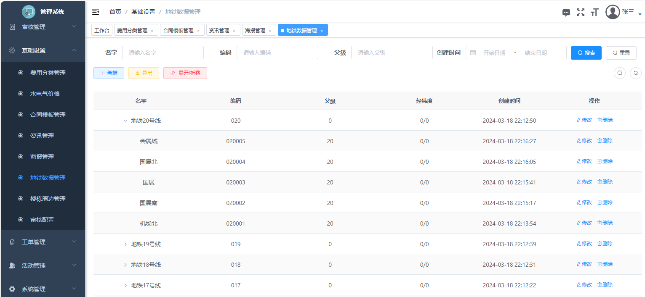Click the 展开/折叠 button

coord(185,73)
